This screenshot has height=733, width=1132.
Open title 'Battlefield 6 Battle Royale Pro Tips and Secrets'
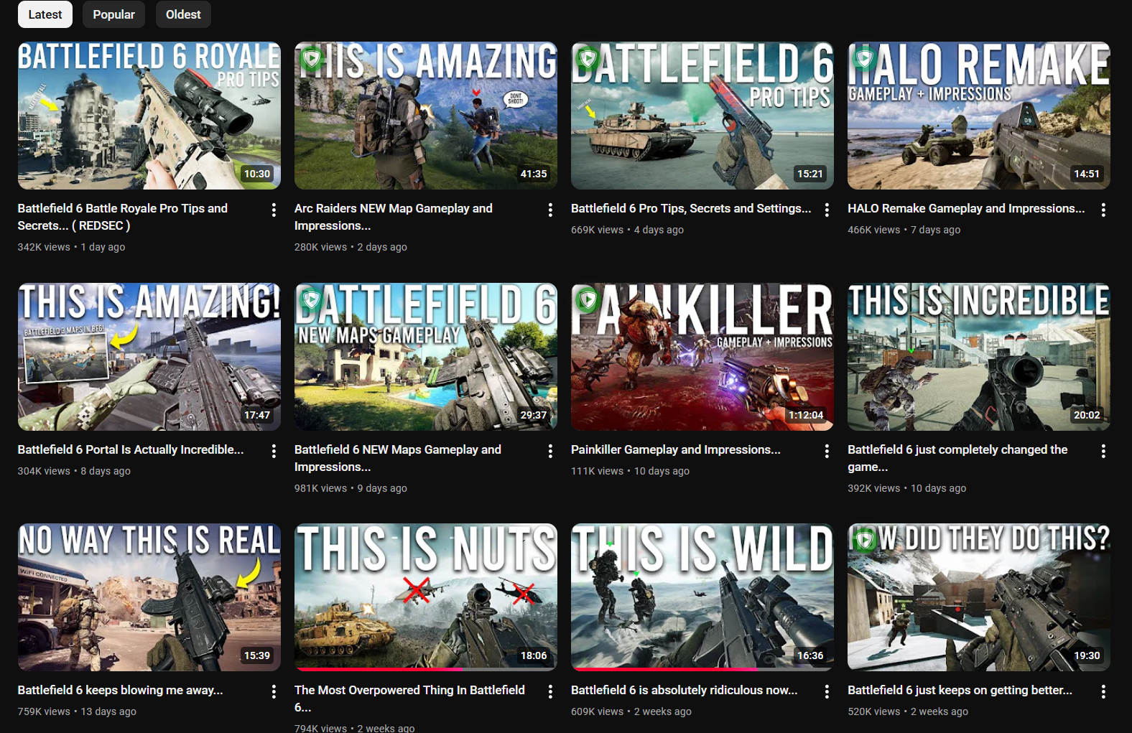tap(123, 217)
